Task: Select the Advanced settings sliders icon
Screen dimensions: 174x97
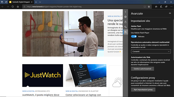Action: [x=125, y=32]
